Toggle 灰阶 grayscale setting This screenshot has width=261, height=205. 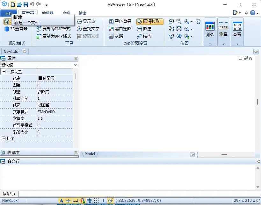(x=116, y=36)
